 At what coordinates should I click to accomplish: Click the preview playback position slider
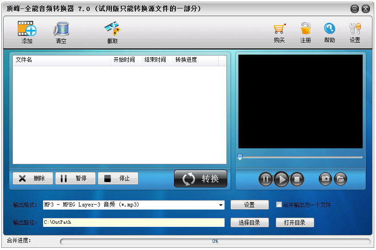click(x=240, y=157)
